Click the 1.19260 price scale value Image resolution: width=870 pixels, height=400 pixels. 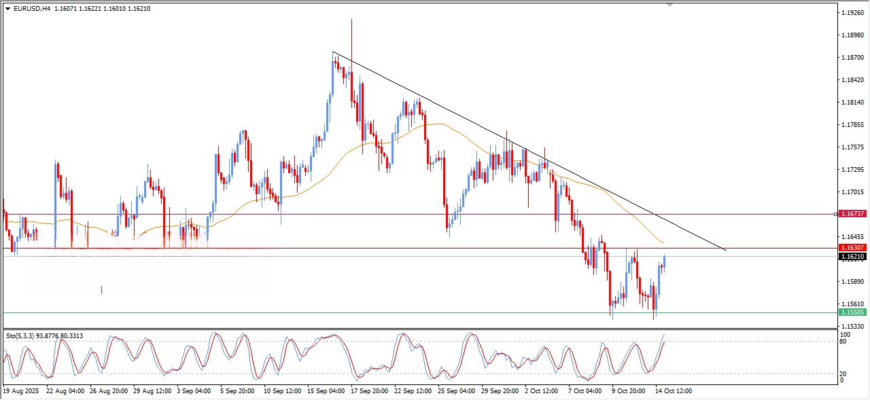point(852,13)
